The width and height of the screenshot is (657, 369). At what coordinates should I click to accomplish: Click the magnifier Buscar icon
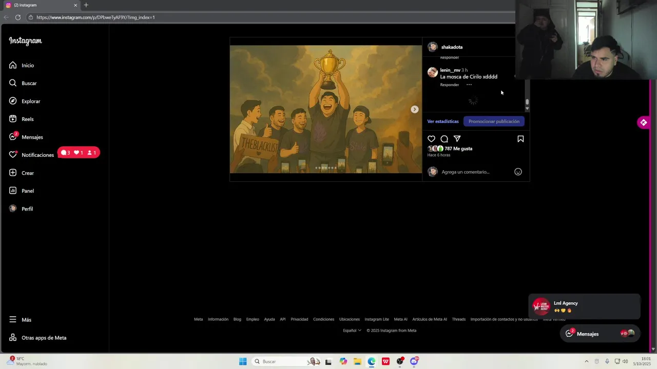(13, 83)
